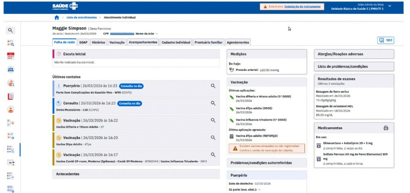
Task: View details of the Consulta Dores Musculares magnifier
Action: (213, 103)
